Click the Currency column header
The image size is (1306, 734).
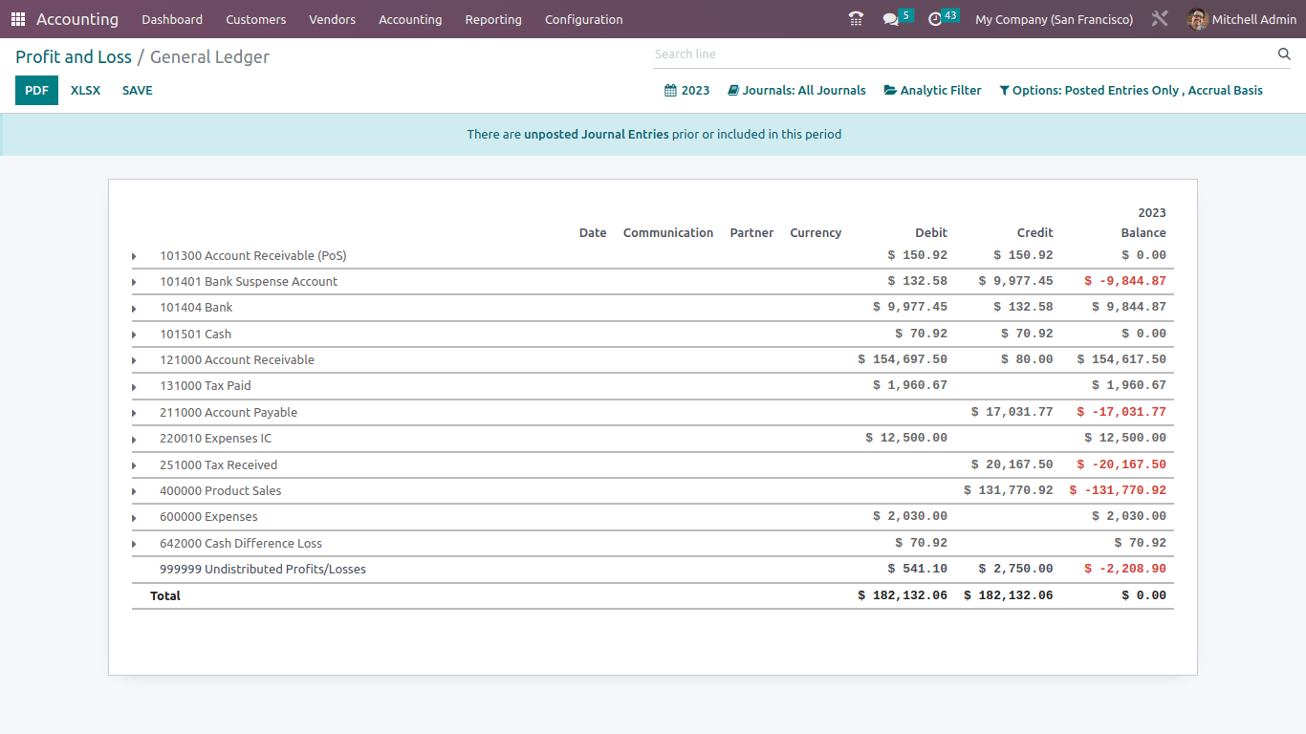(816, 233)
